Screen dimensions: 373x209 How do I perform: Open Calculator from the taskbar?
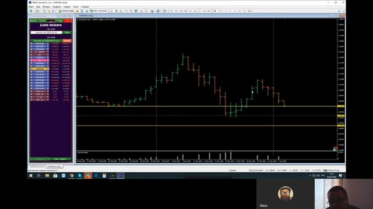pyautogui.click(x=104, y=175)
